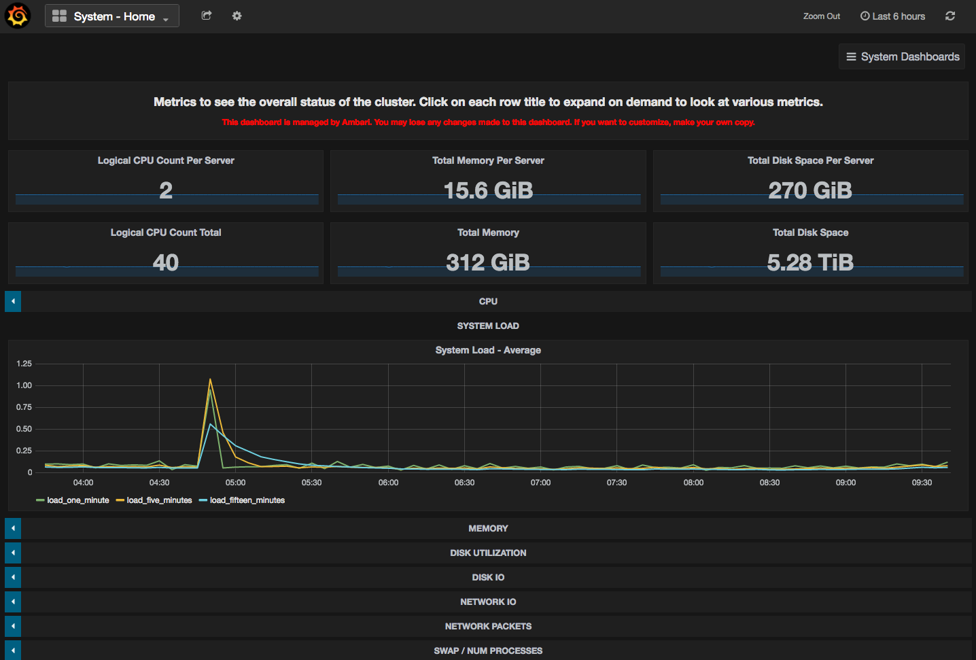Open color picker for load_five_minutes yellow swatch
Screen dimensions: 976x660
(120, 500)
